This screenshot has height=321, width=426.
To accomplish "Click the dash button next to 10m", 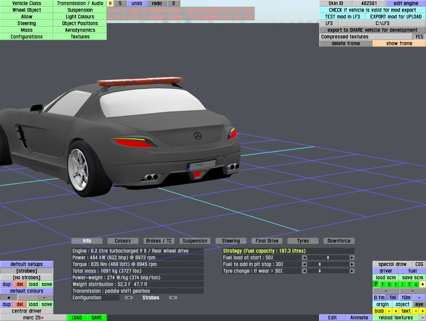I will click(419, 298).
